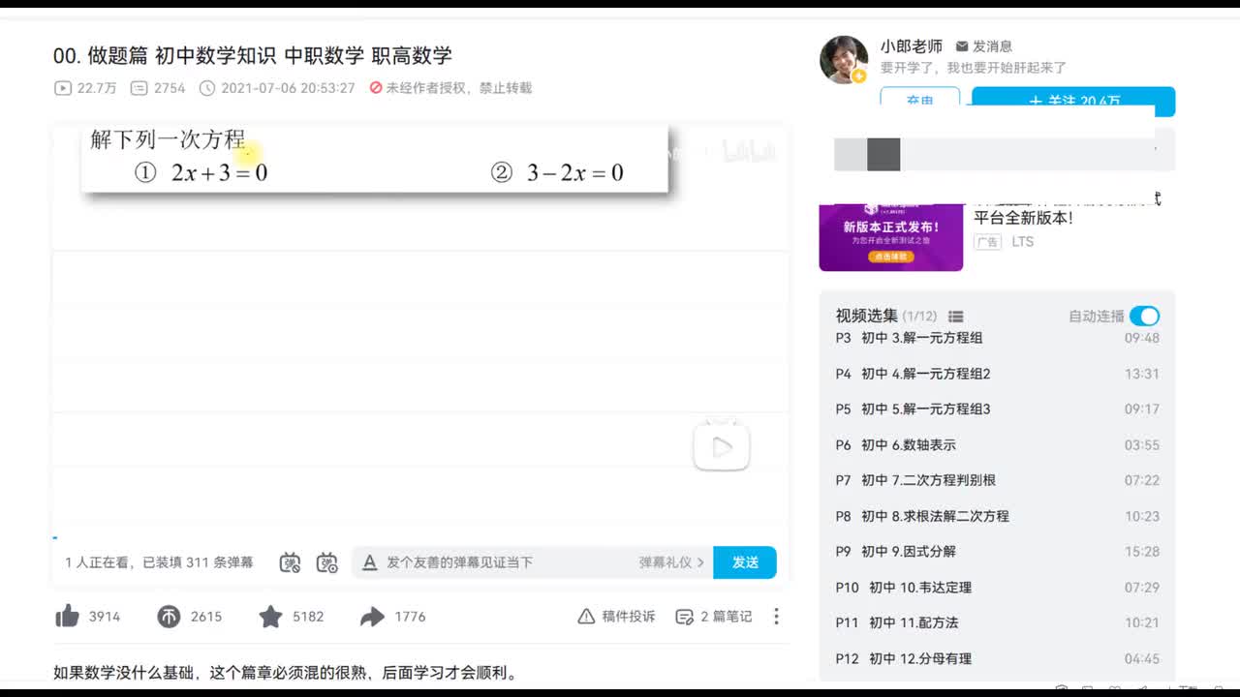Click the 发消息 message link
Image resolution: width=1240 pixels, height=697 pixels.
[984, 46]
